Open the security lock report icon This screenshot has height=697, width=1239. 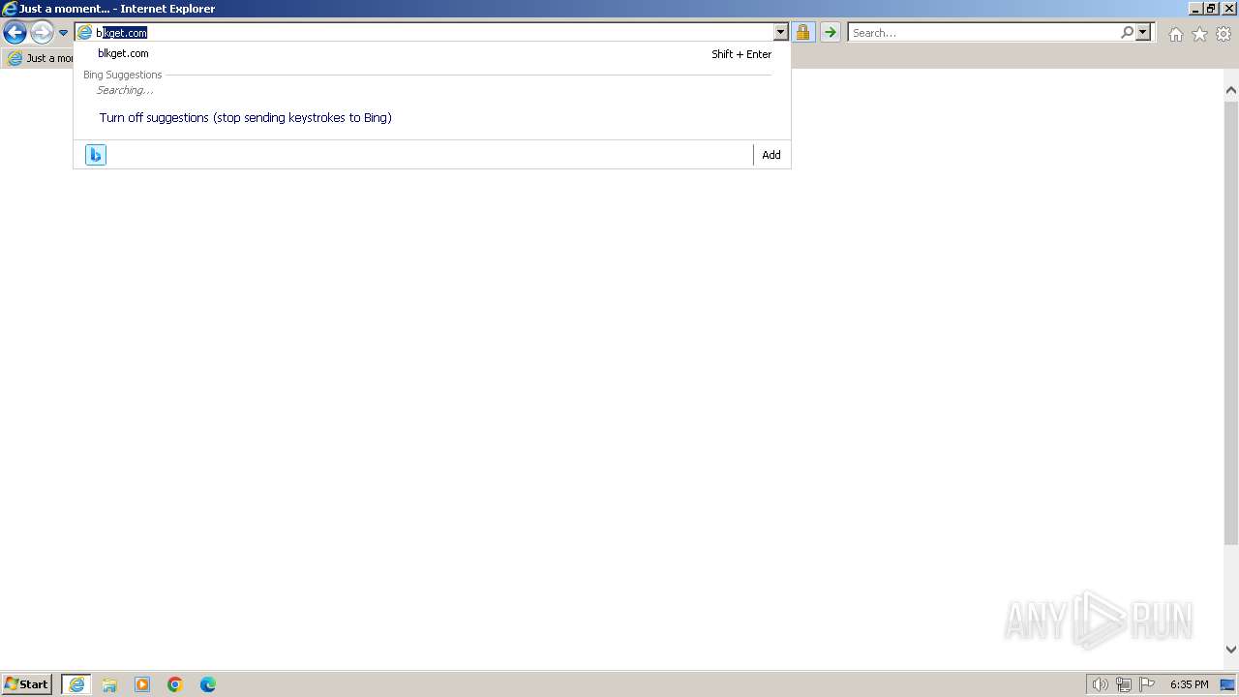802,33
